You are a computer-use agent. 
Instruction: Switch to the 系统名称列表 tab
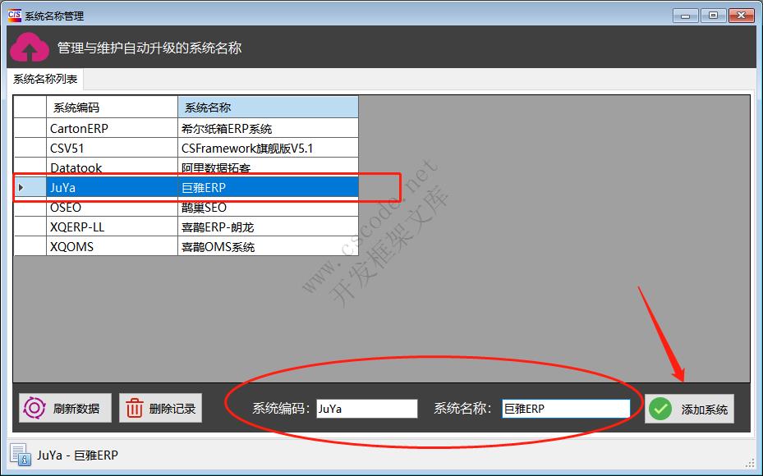coord(43,80)
